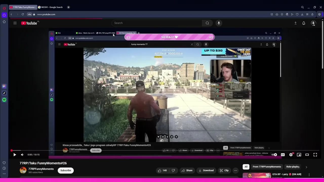This screenshot has width=324, height=182.
Task: Toggle the autoplay switch
Action: tap(274, 155)
